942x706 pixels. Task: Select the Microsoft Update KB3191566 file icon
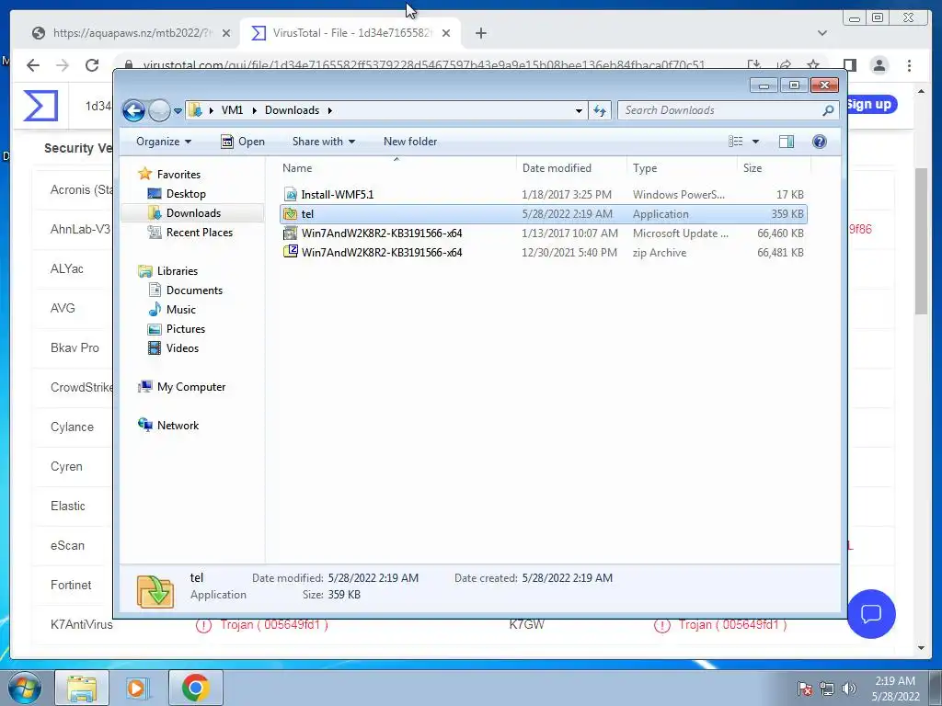[x=291, y=233]
